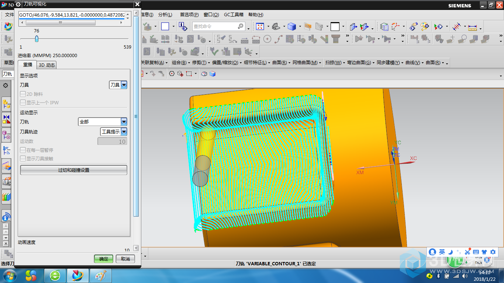Click the volume speaker tray icon
This screenshot has width=504, height=283.
pyautogui.click(x=465, y=276)
